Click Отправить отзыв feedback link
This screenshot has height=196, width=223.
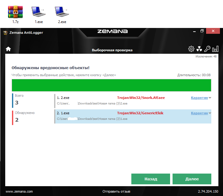(116, 191)
